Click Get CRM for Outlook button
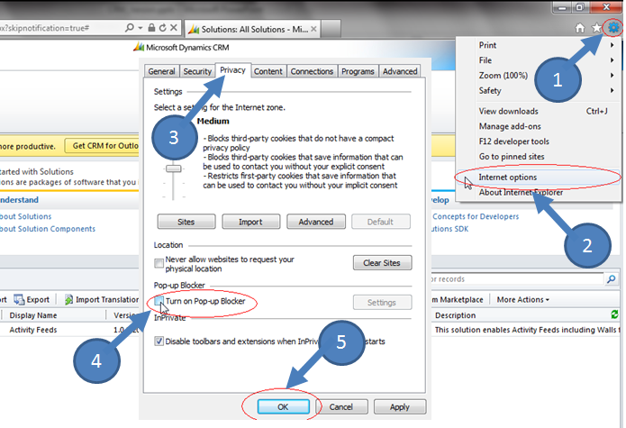Screen dimensions: 626x428 pos(102,146)
